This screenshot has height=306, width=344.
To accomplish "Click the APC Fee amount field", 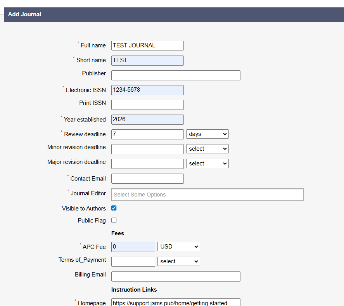I will click(x=133, y=247).
